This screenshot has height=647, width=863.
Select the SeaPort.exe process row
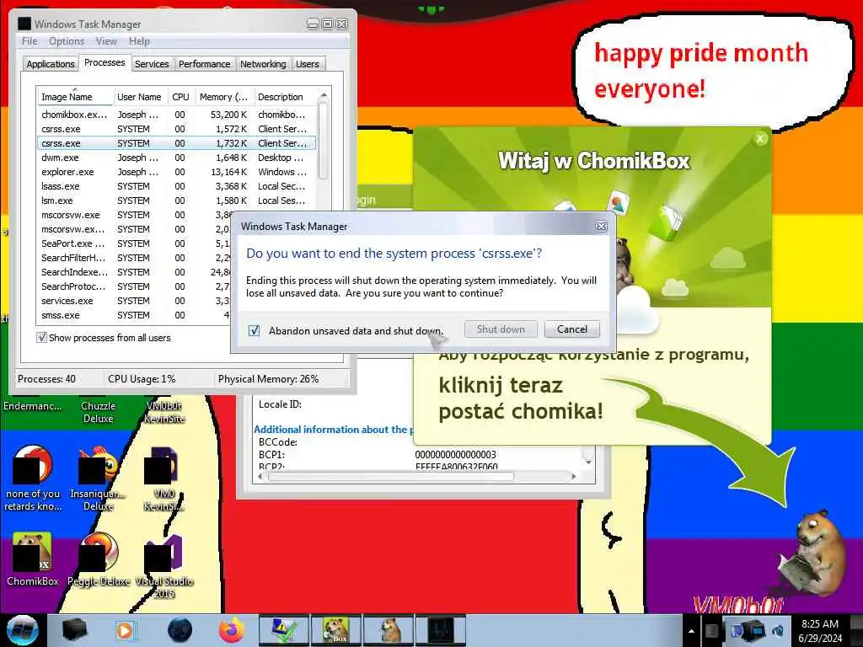[x=134, y=243]
